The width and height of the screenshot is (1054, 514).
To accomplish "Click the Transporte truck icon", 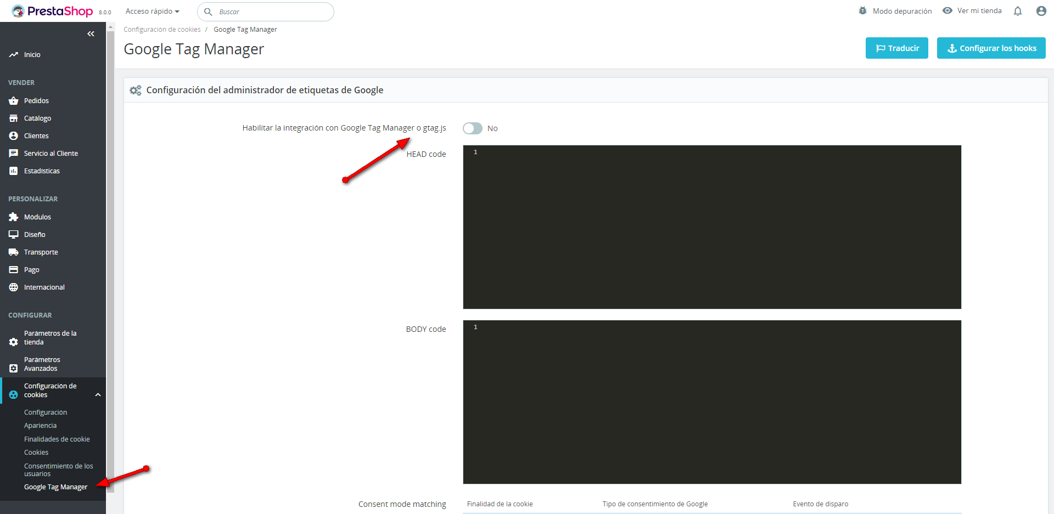I will click(14, 252).
